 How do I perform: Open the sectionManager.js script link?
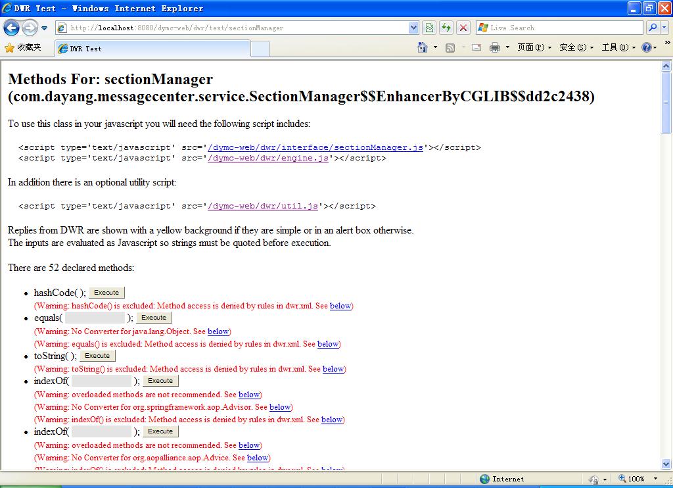point(315,147)
